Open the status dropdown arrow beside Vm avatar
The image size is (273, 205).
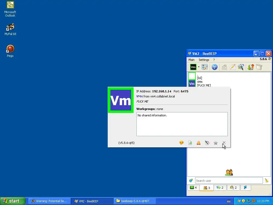pos(199,67)
